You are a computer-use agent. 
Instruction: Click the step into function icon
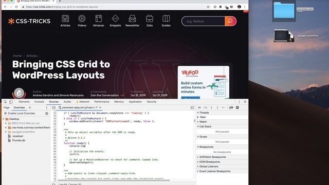tap(211, 107)
